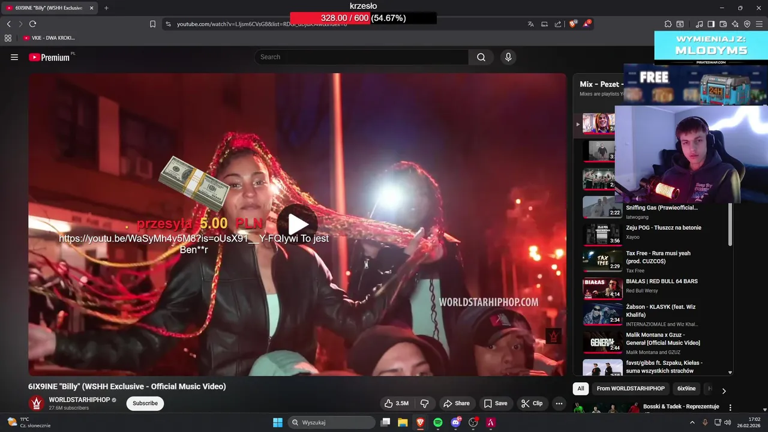Viewport: 768px width, 432px height.
Task: Open the YouTube guide hamburger menu
Action: [x=14, y=57]
